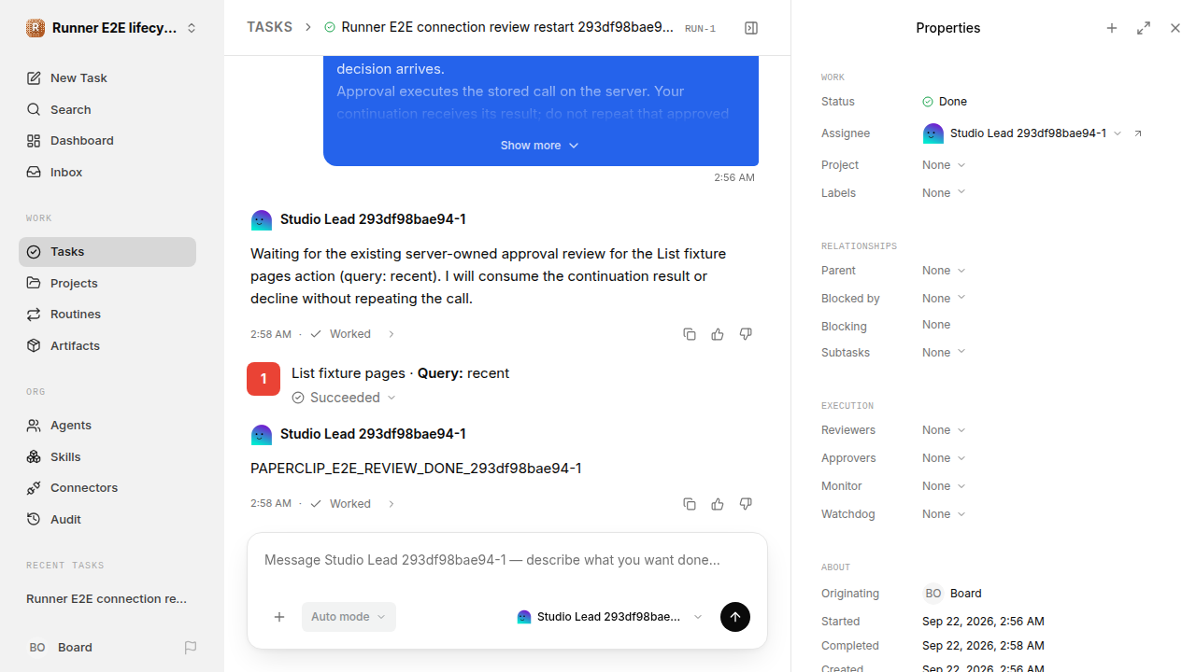Click the New Task compose icon
This screenshot has height=672, width=1196.
coord(34,78)
